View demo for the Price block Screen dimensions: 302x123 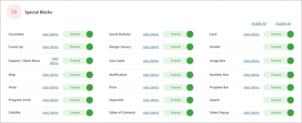tap(151, 87)
